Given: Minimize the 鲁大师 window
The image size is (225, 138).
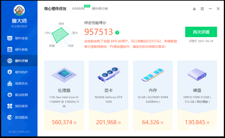Looking at the screenshot, I should point(210,9).
